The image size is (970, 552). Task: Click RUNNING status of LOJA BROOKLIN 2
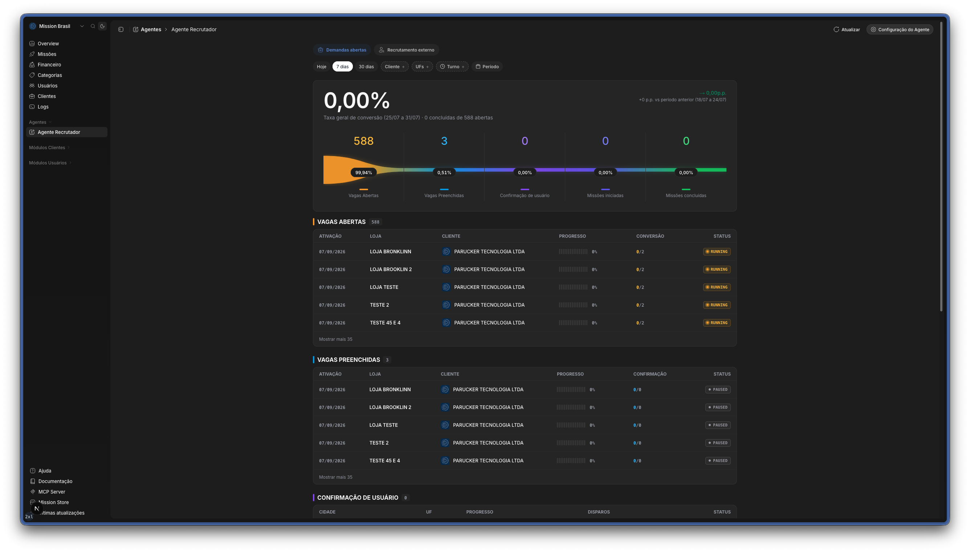pyautogui.click(x=717, y=270)
